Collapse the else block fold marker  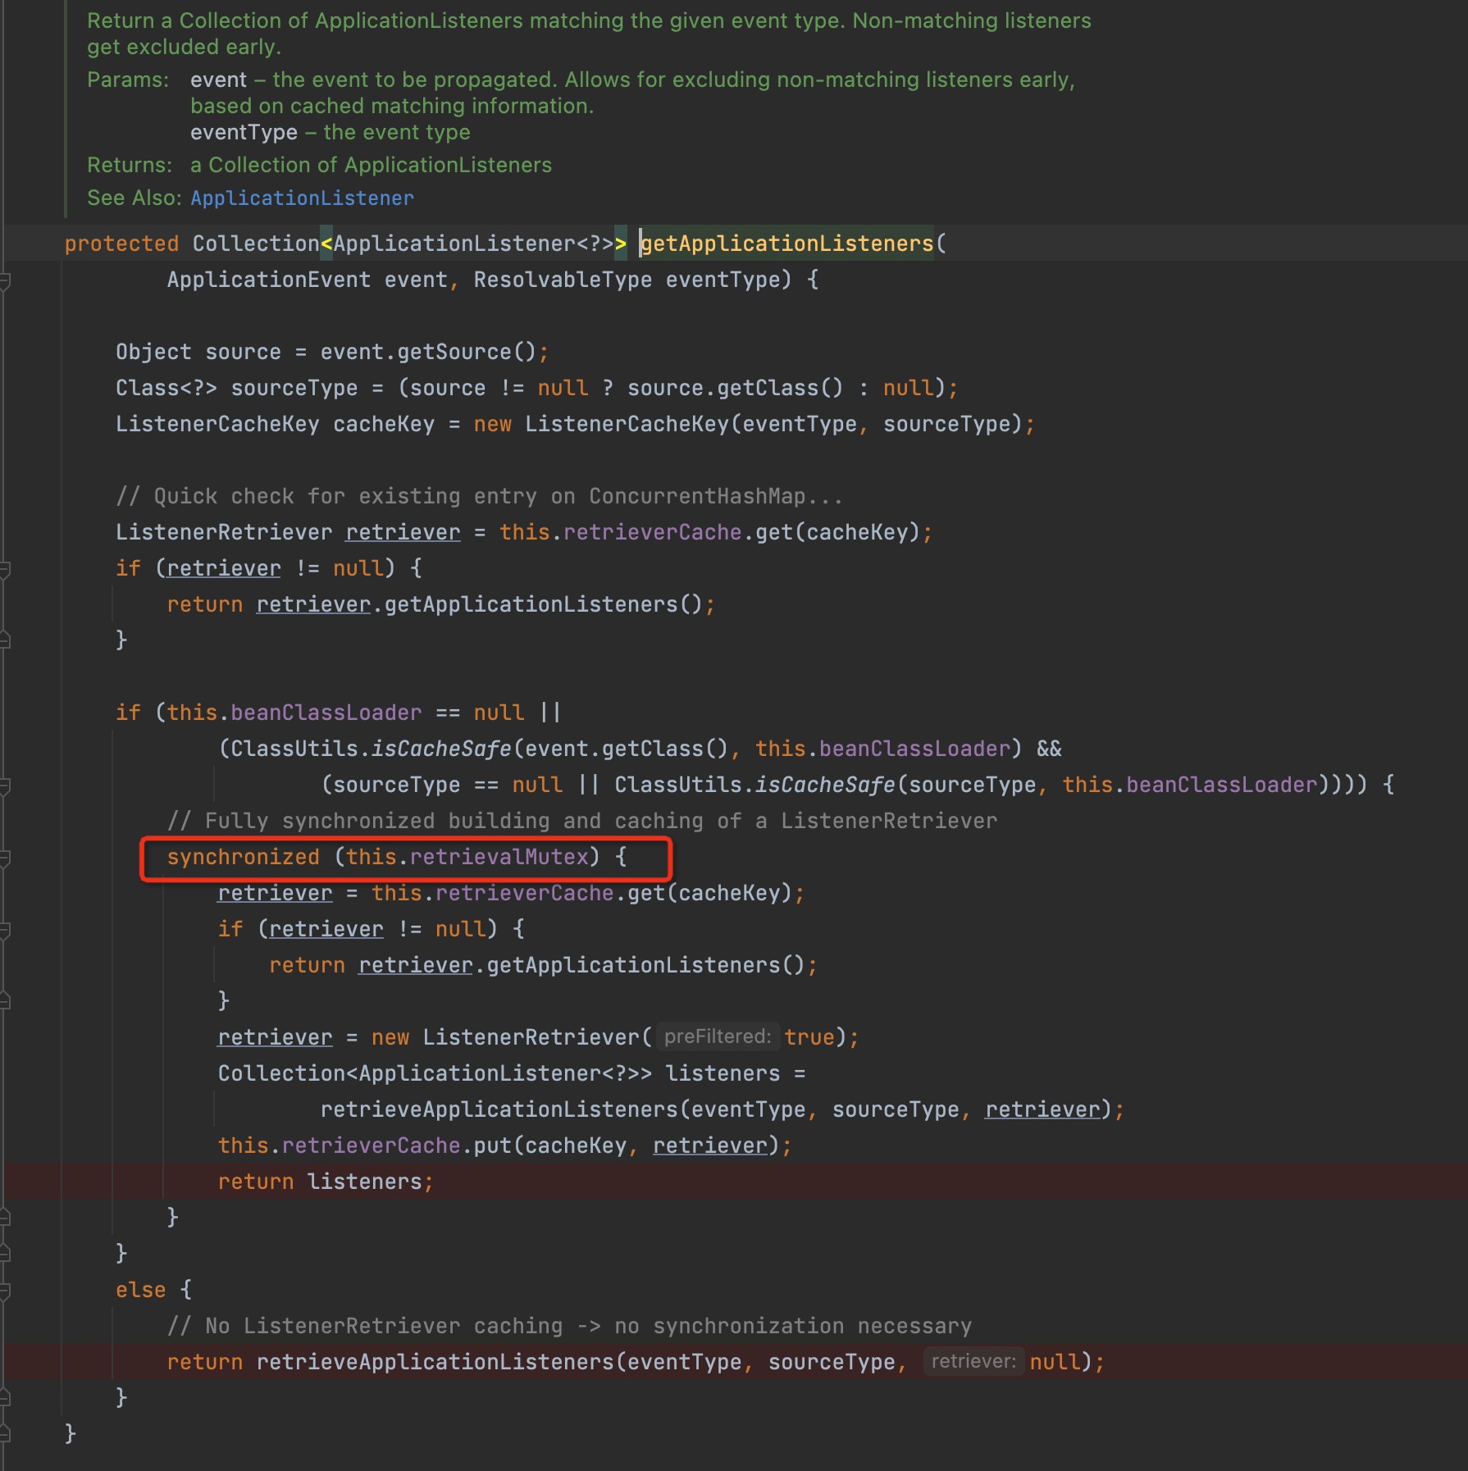point(4,1291)
